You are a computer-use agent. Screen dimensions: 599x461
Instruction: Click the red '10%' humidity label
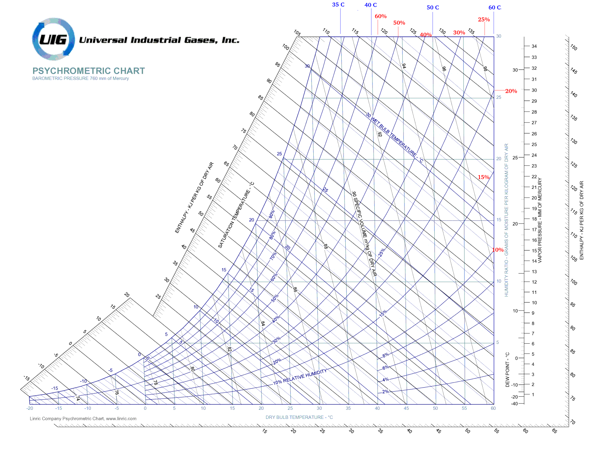pyautogui.click(x=498, y=250)
